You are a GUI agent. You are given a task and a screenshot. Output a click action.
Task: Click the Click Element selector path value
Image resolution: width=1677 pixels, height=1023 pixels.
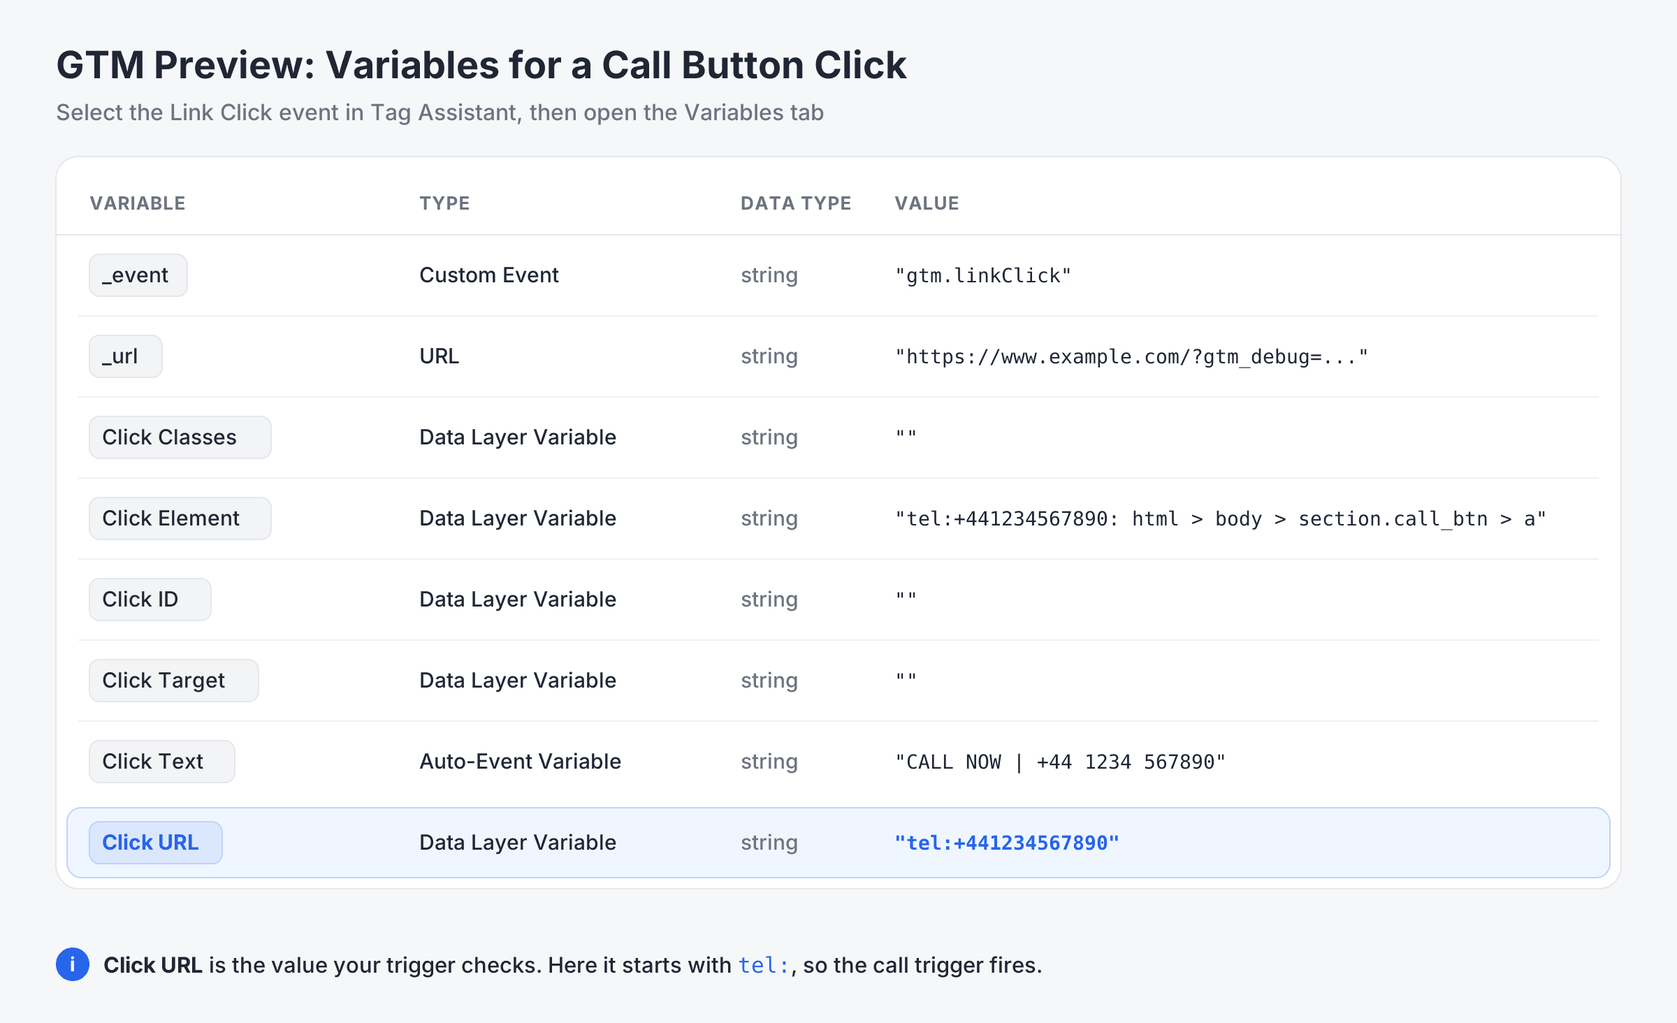pyautogui.click(x=1221, y=518)
